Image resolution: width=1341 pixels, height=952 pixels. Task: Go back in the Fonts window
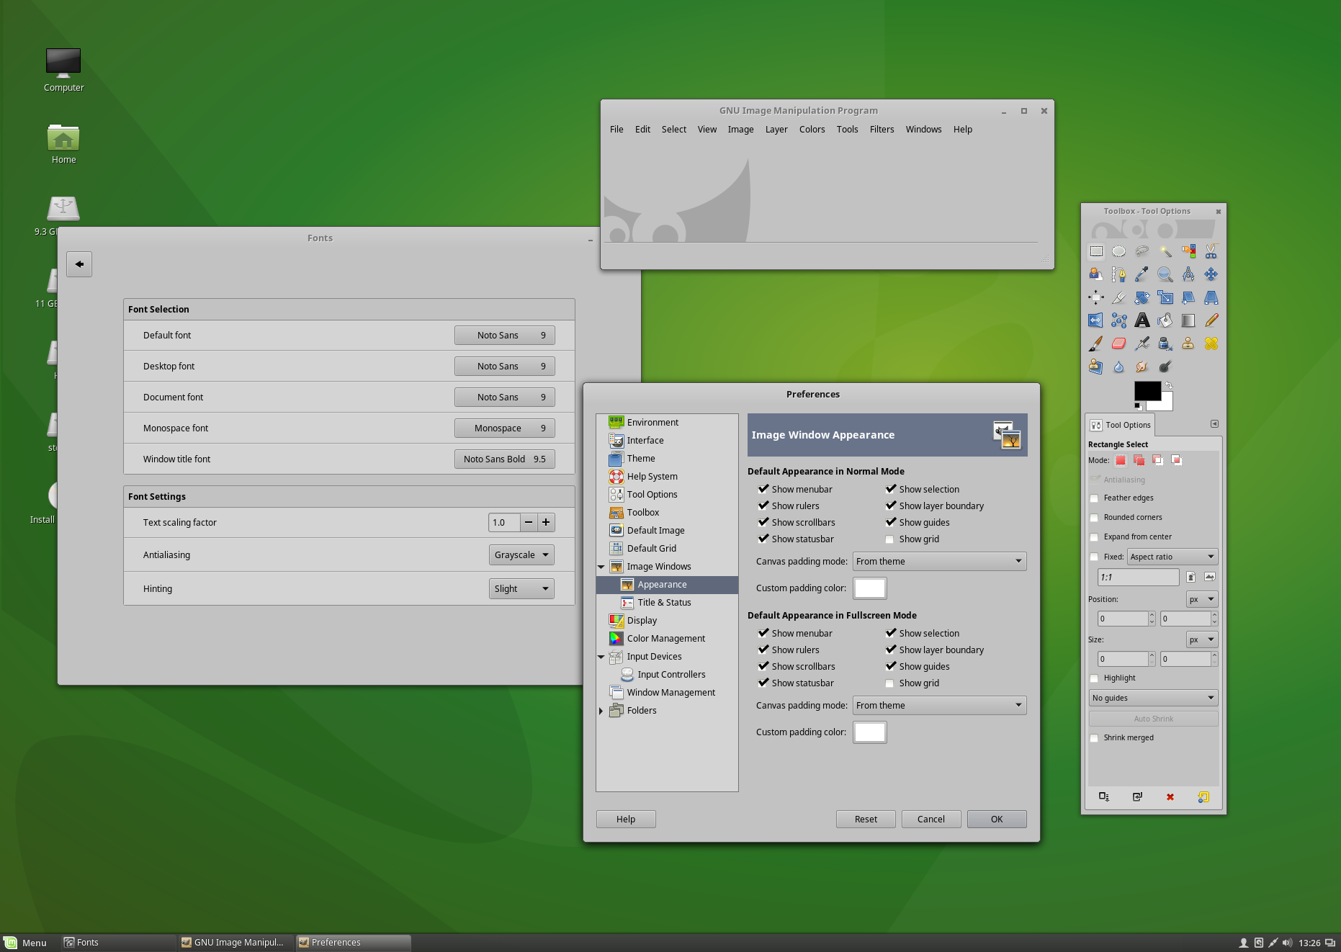point(79,264)
